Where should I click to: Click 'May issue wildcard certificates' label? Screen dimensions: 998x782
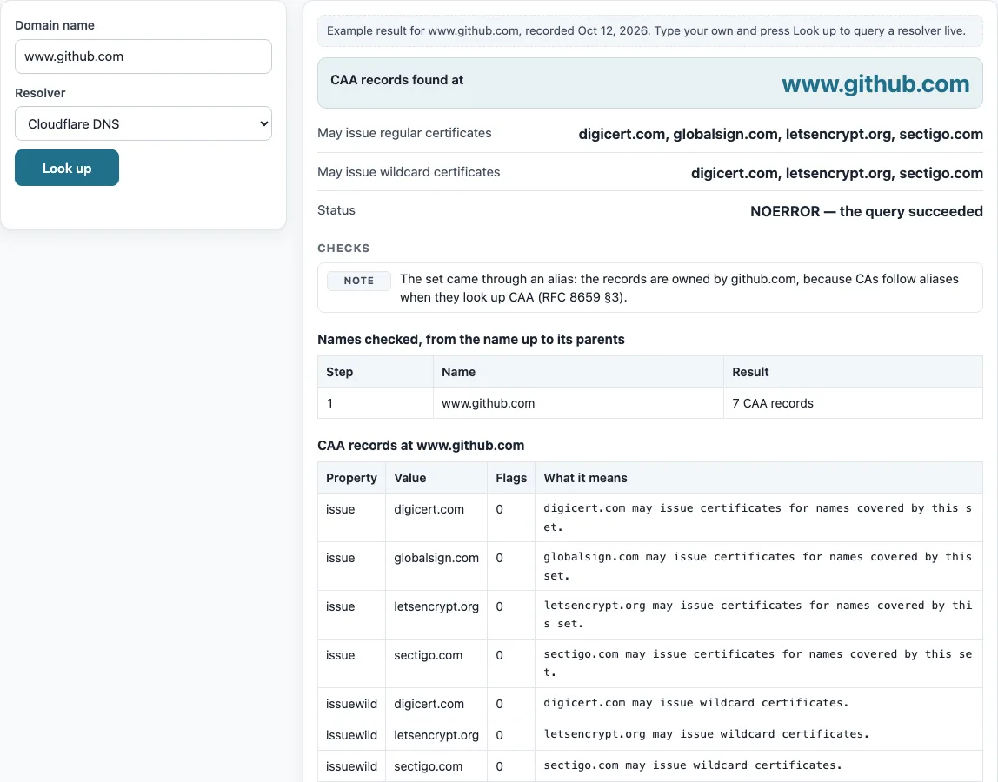pos(409,172)
